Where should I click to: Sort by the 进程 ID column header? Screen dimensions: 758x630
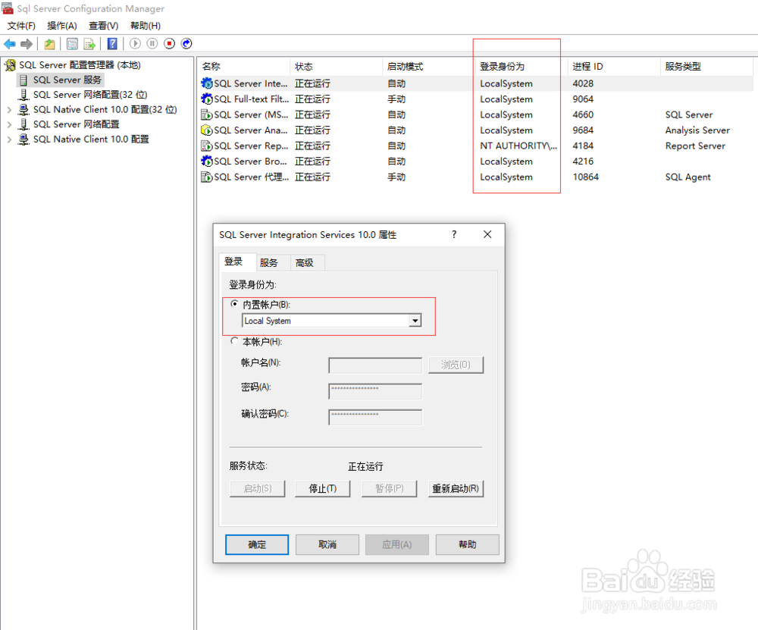(x=613, y=66)
